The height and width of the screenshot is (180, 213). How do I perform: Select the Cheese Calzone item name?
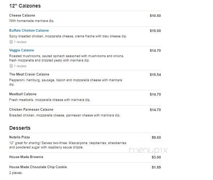coord(22,15)
